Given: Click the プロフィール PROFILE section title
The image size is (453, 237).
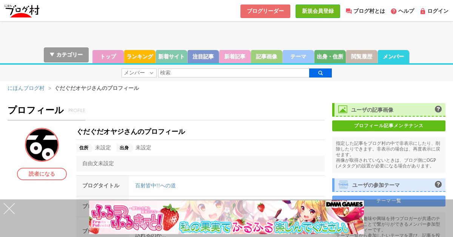Looking at the screenshot, I should click(46, 110).
